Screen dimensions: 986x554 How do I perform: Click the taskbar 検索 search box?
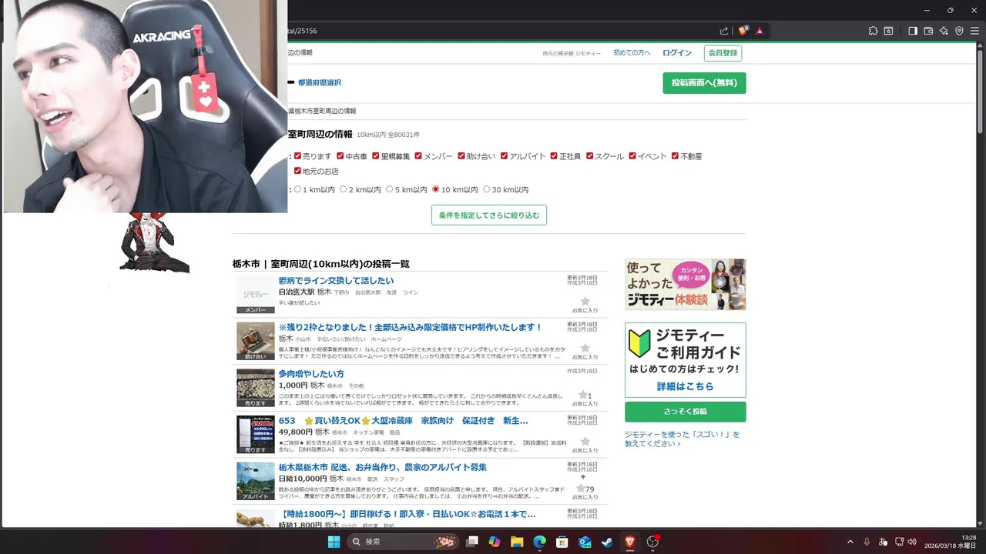click(401, 542)
